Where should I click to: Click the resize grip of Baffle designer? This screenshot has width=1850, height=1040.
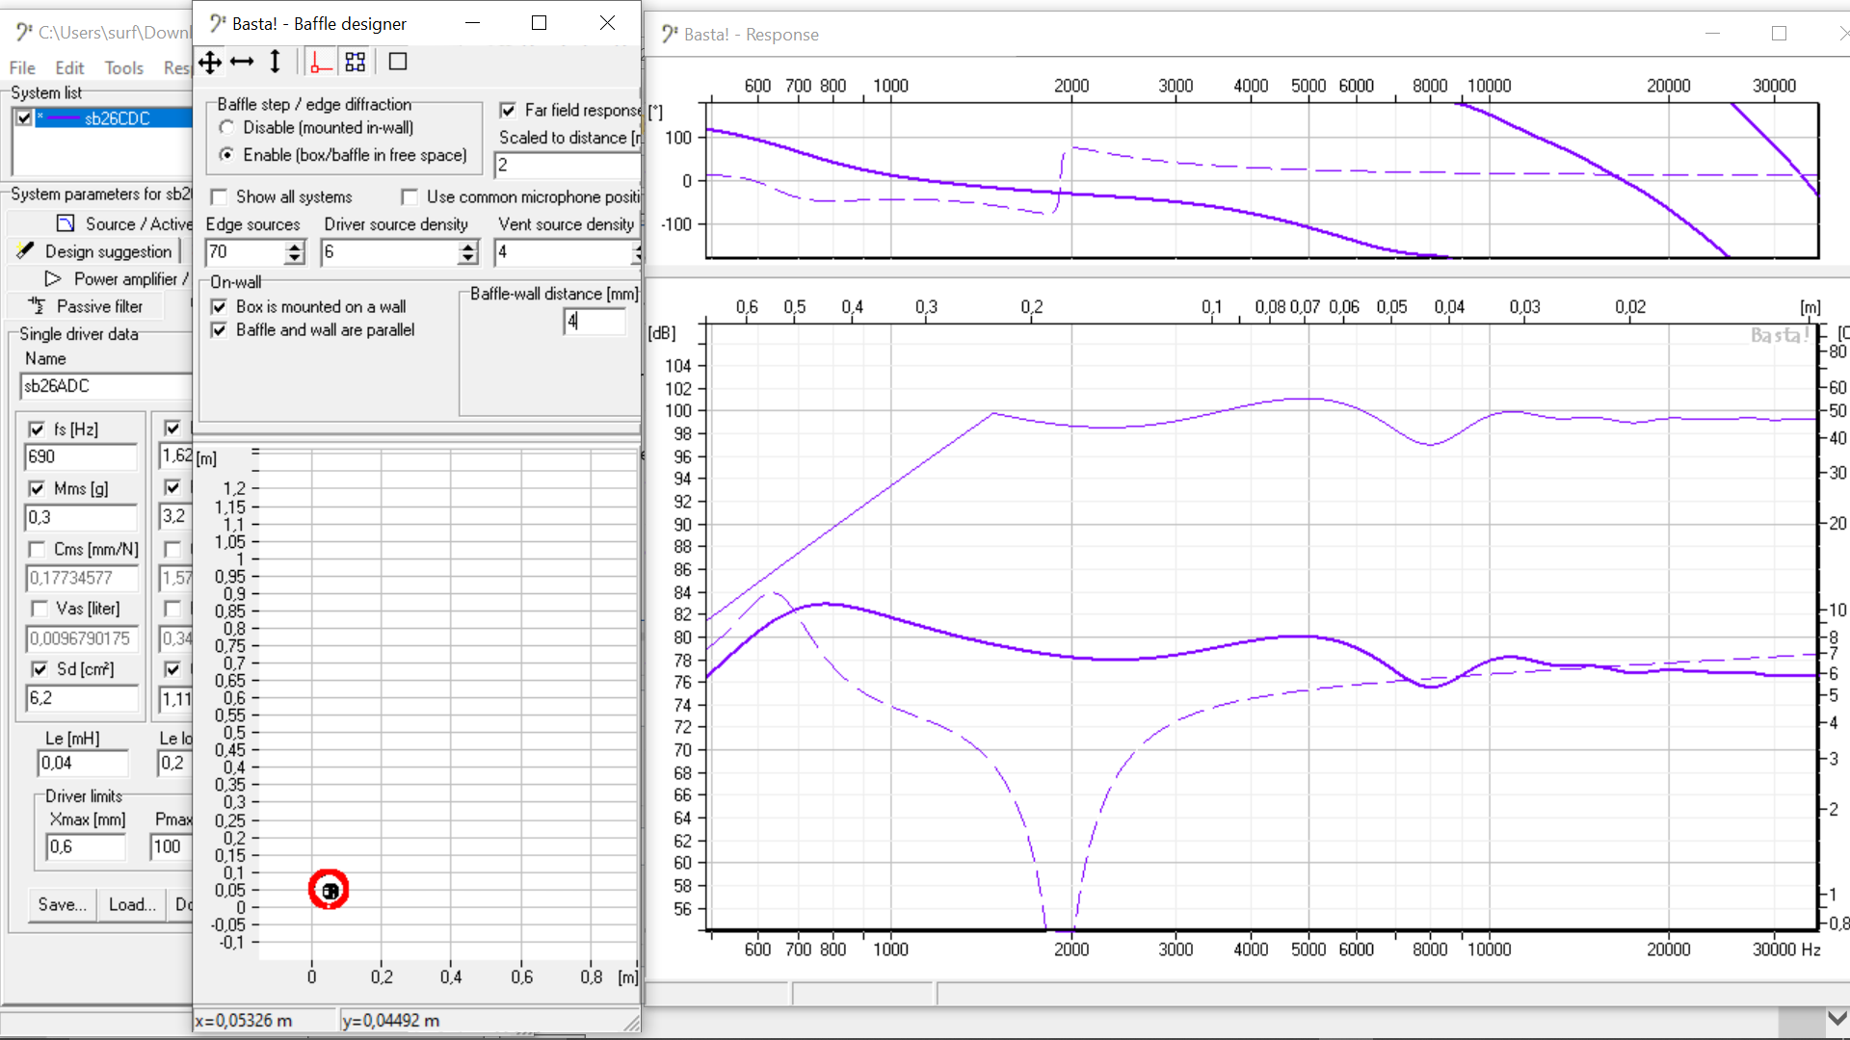coord(632,1024)
